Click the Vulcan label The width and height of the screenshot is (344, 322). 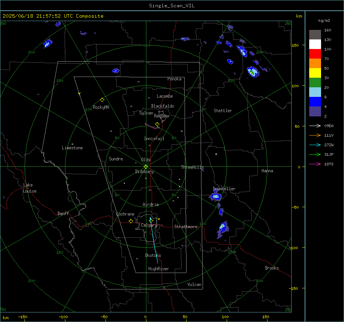194,284
